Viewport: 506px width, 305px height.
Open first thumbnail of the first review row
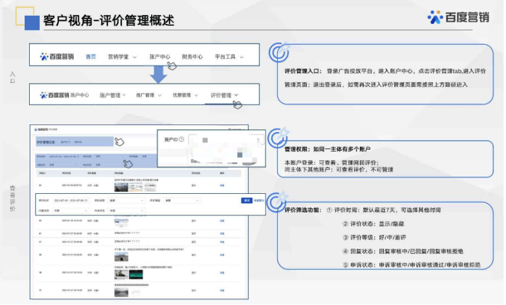click(x=121, y=187)
